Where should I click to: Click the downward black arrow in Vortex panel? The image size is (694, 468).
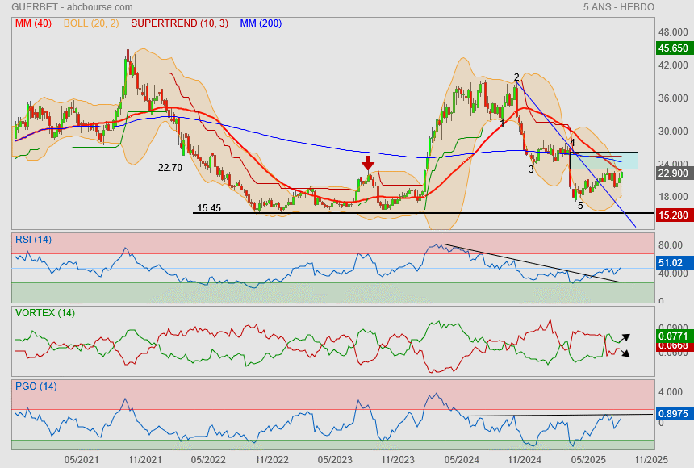click(625, 353)
